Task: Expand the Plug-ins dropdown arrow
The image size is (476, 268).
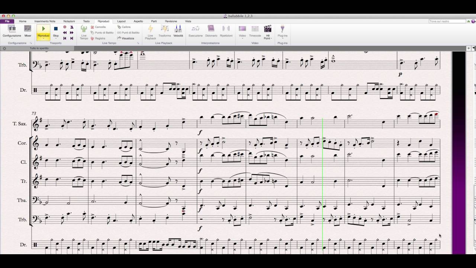Action: tap(283, 39)
